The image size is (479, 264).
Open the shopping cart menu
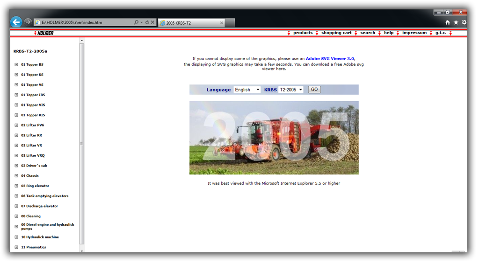click(x=336, y=33)
